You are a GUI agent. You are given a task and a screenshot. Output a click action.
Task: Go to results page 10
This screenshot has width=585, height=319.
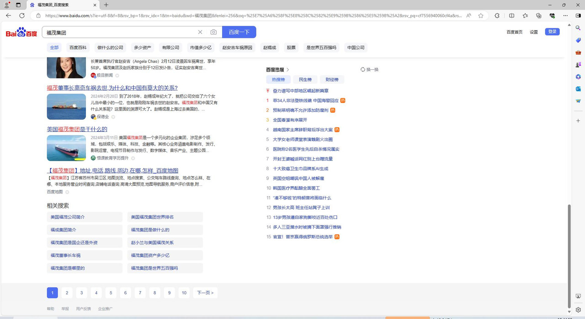[x=184, y=293]
